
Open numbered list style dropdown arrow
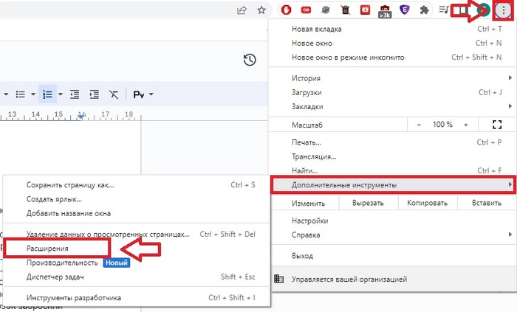pos(60,94)
